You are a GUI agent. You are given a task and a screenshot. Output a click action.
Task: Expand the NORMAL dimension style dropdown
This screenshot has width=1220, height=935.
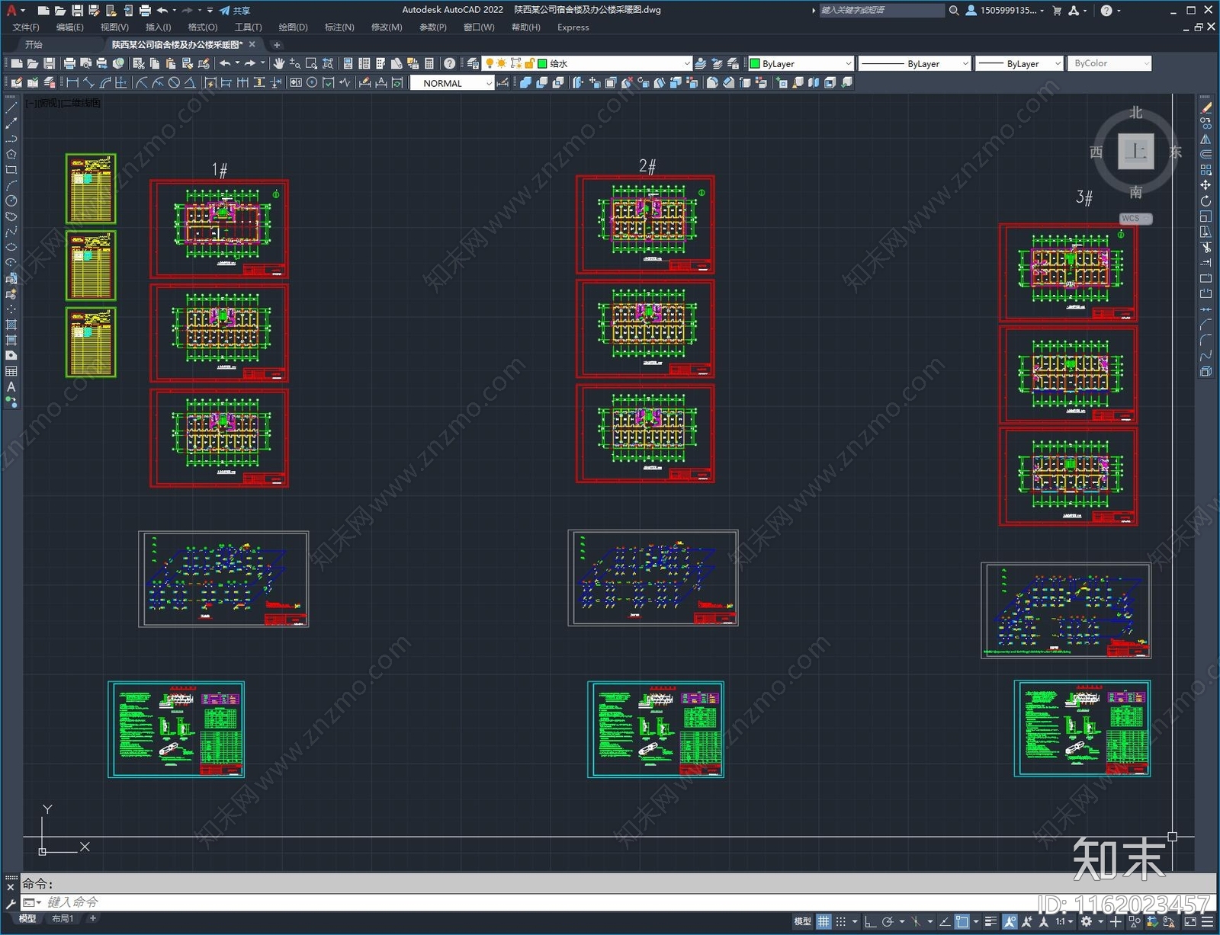click(x=489, y=83)
